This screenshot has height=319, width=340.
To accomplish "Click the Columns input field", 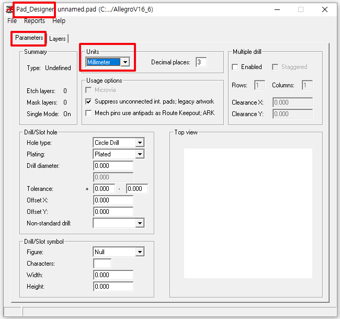I will pyautogui.click(x=307, y=85).
